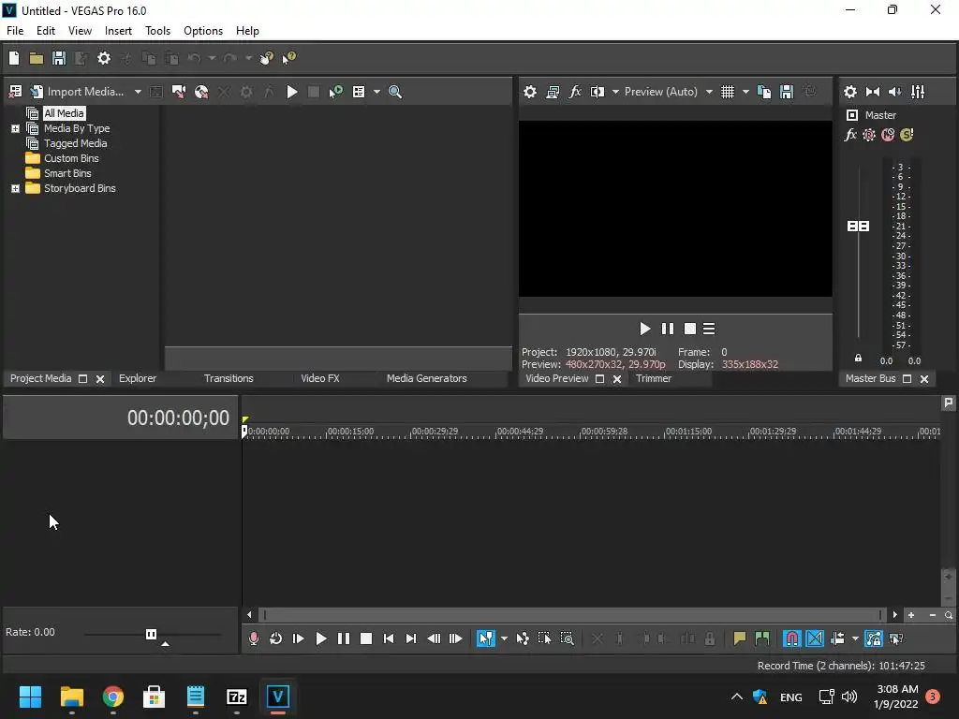Save the project using the Save icon
Image resolution: width=959 pixels, height=719 pixels.
tap(59, 58)
